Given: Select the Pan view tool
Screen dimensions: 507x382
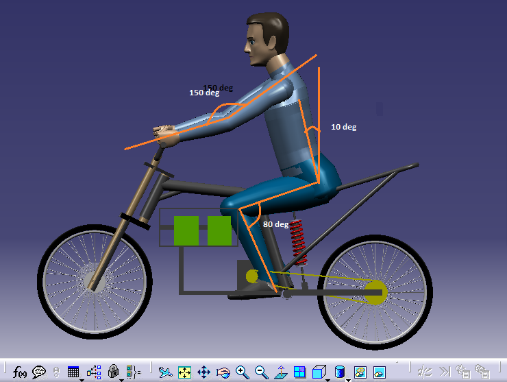Looking at the screenshot, I should click(x=203, y=372).
